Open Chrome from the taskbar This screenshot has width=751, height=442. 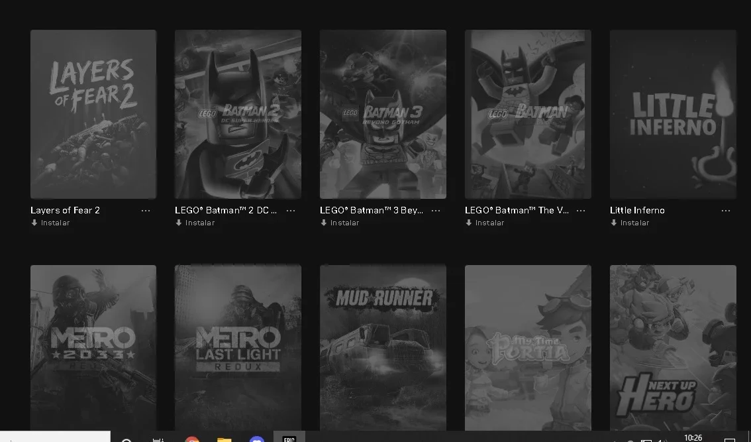[x=192, y=439]
